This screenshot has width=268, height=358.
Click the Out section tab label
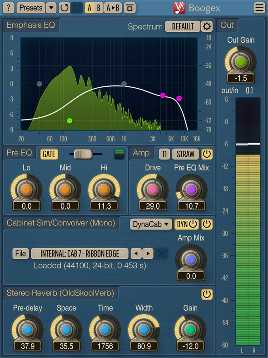[227, 25]
